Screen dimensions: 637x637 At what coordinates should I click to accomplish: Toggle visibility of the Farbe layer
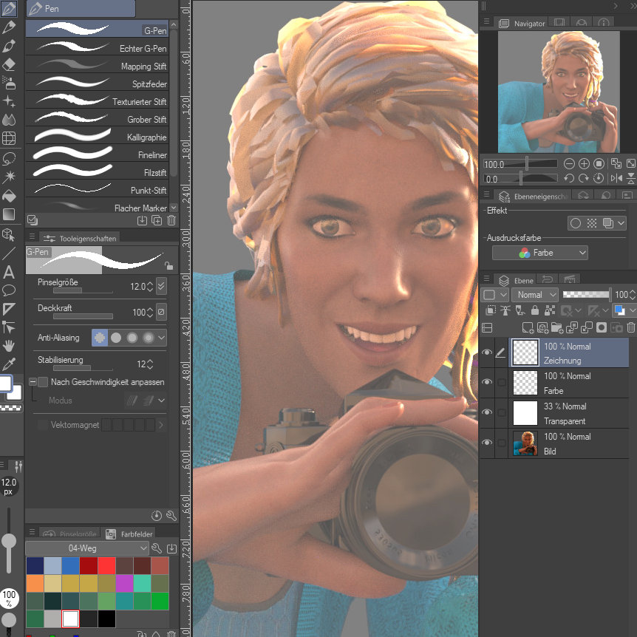point(486,382)
